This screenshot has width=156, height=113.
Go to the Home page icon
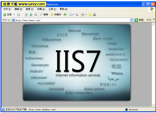tap(36, 15)
